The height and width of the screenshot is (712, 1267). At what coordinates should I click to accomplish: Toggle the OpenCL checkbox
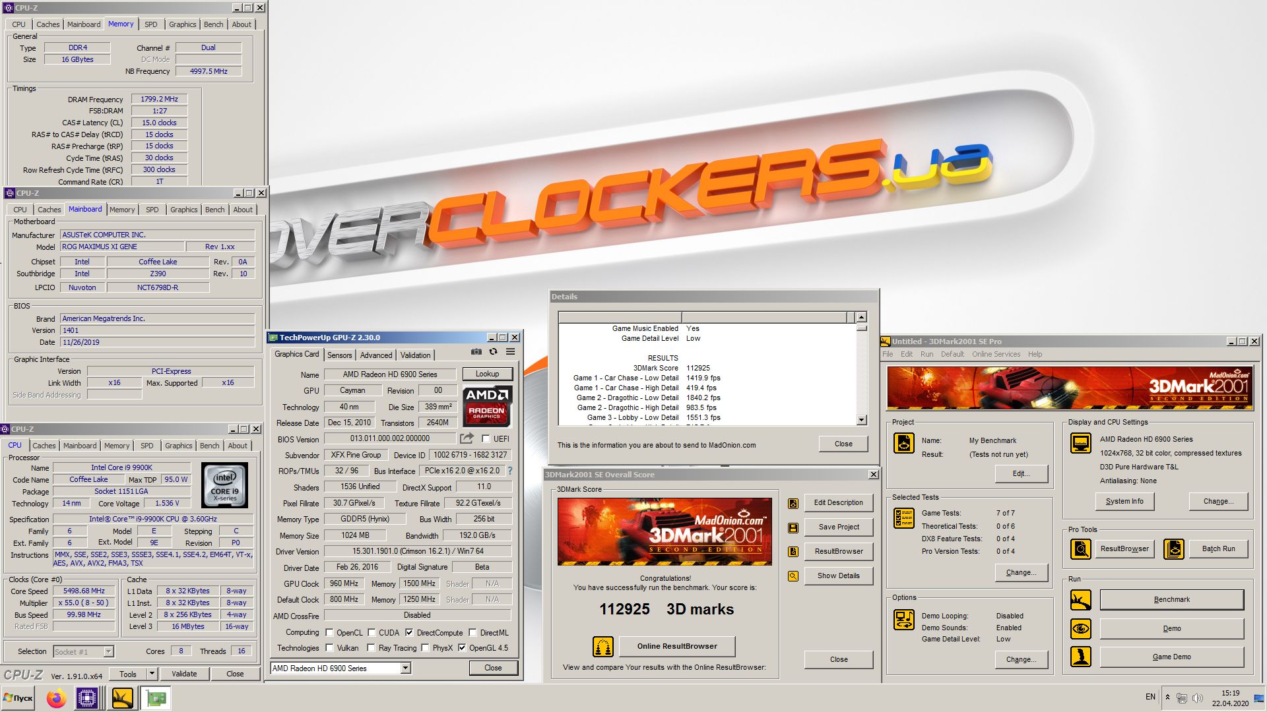click(329, 633)
